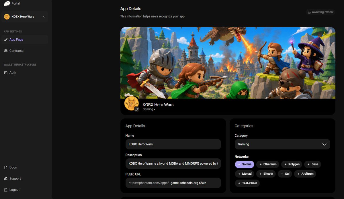This screenshot has height=199, width=344.
Task: Click the Docs document icon
Action: pyautogui.click(x=6, y=168)
